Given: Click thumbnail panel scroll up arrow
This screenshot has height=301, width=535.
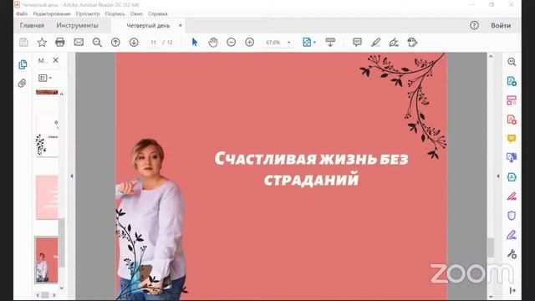Looking at the screenshot, I should pyautogui.click(x=62, y=94).
